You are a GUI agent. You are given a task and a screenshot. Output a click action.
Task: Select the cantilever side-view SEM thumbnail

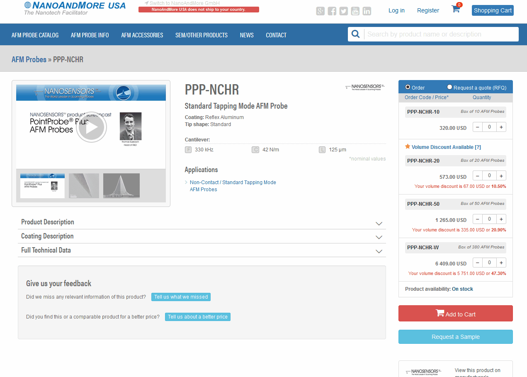pos(84,186)
